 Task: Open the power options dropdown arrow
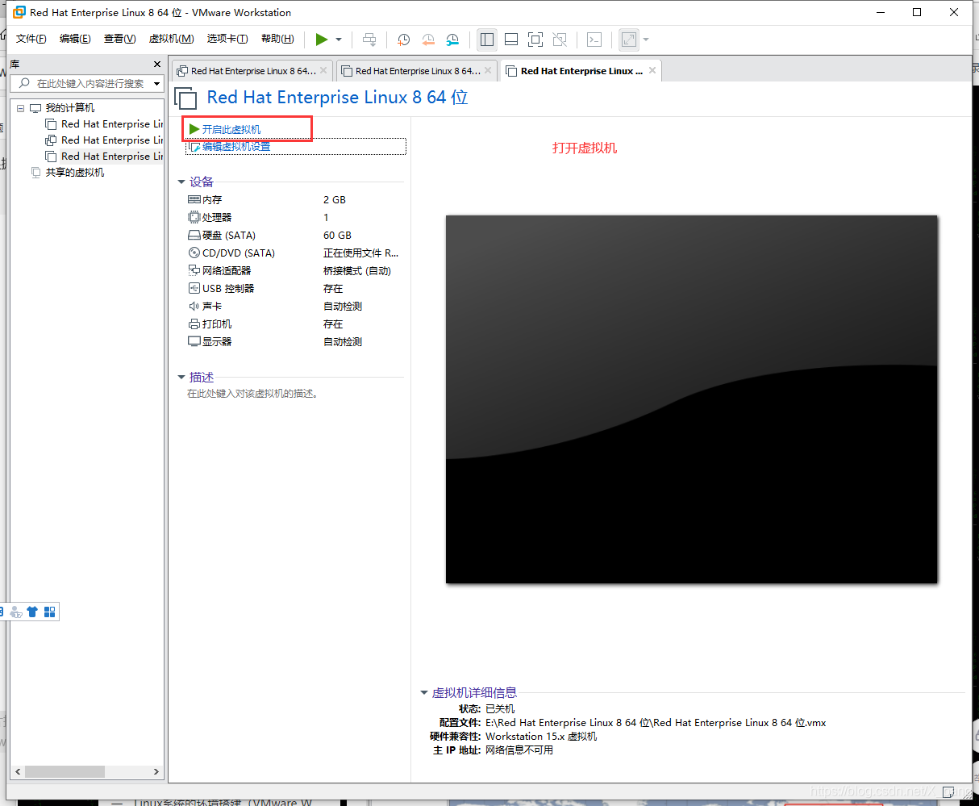click(339, 40)
